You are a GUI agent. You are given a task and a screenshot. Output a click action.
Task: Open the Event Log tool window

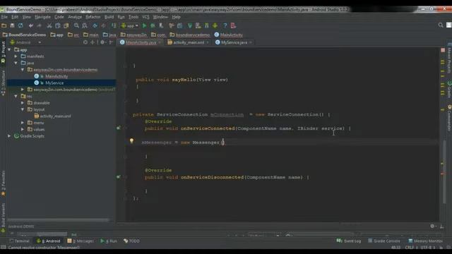click(x=348, y=241)
